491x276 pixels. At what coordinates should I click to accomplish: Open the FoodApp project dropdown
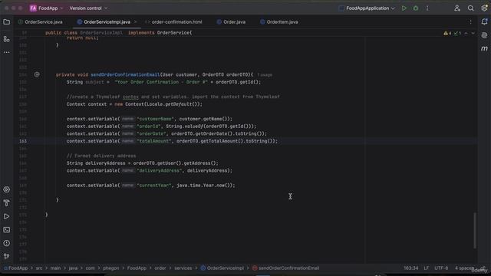pos(46,8)
